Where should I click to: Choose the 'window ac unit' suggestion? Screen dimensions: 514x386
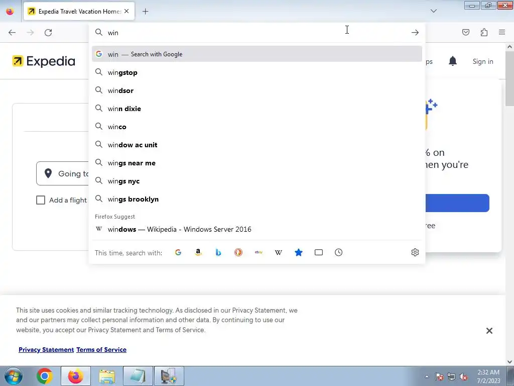pos(257,145)
